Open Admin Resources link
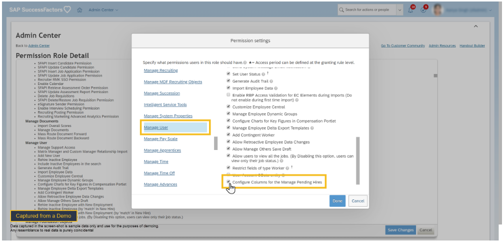The width and height of the screenshot is (504, 242). (x=442, y=46)
